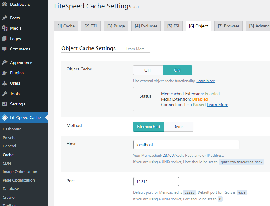The height and width of the screenshot is (206, 270).
Task: Switch to the [1] Cache tab
Action: 66,26
